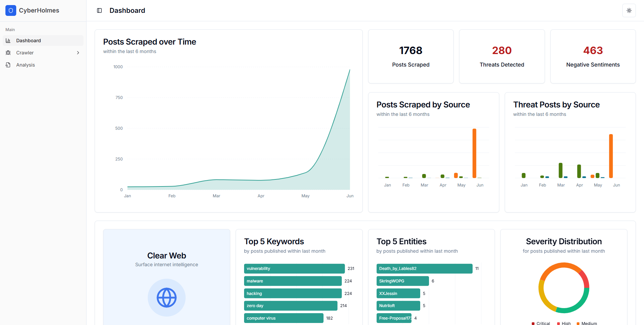
Task: Click the CyberHolmes shield logo icon
Action: coord(11,10)
